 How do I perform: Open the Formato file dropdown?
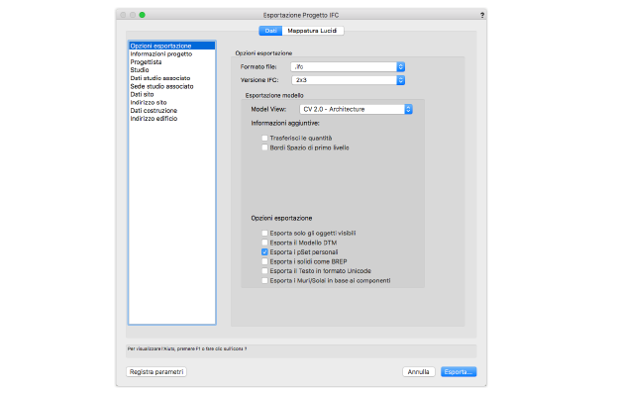tap(348, 67)
